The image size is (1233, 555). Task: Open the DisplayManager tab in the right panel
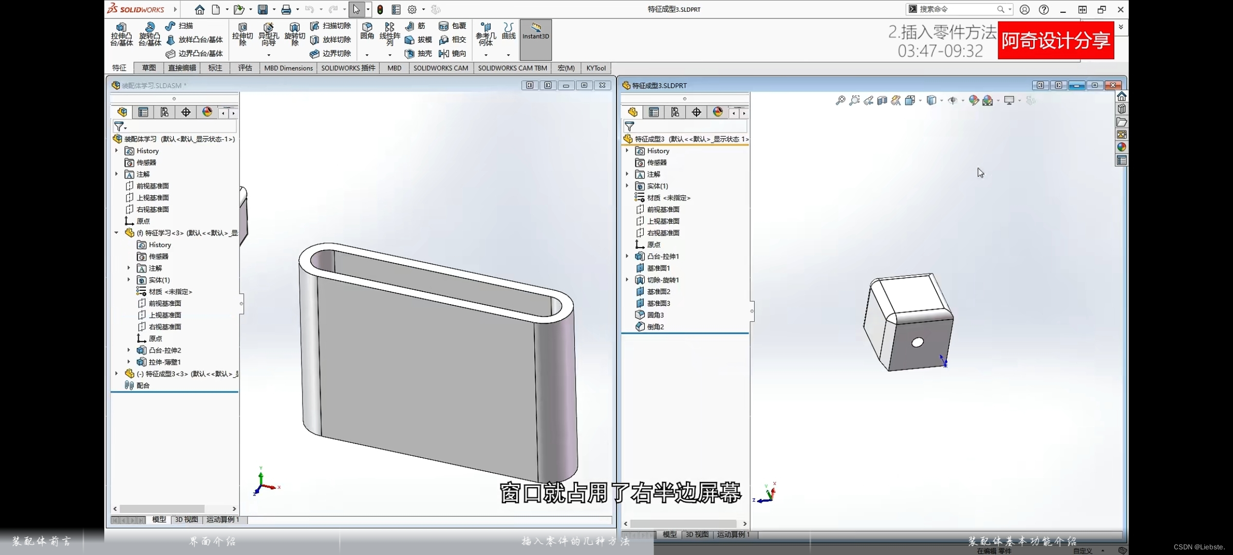point(718,112)
